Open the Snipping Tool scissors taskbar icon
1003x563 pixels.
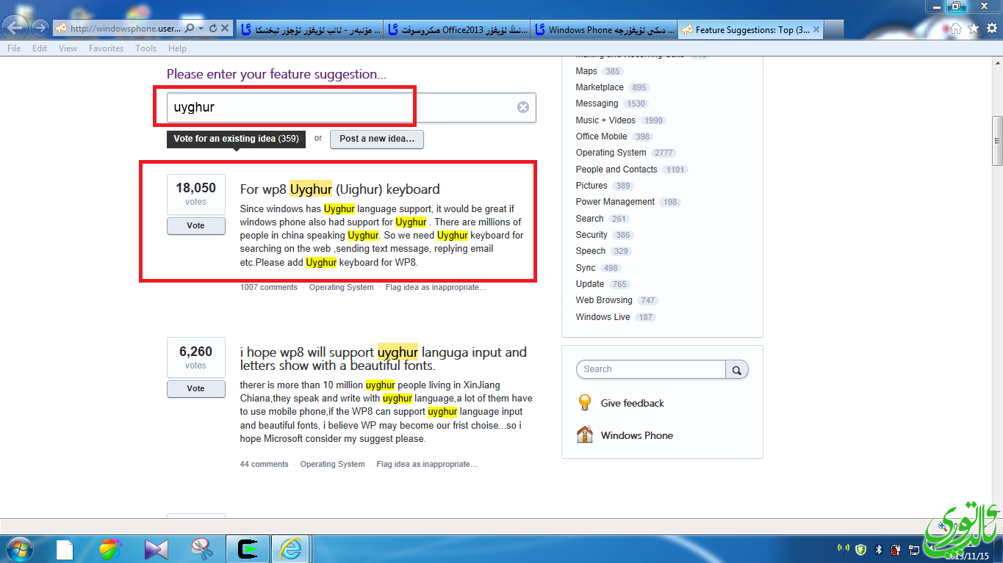201,549
